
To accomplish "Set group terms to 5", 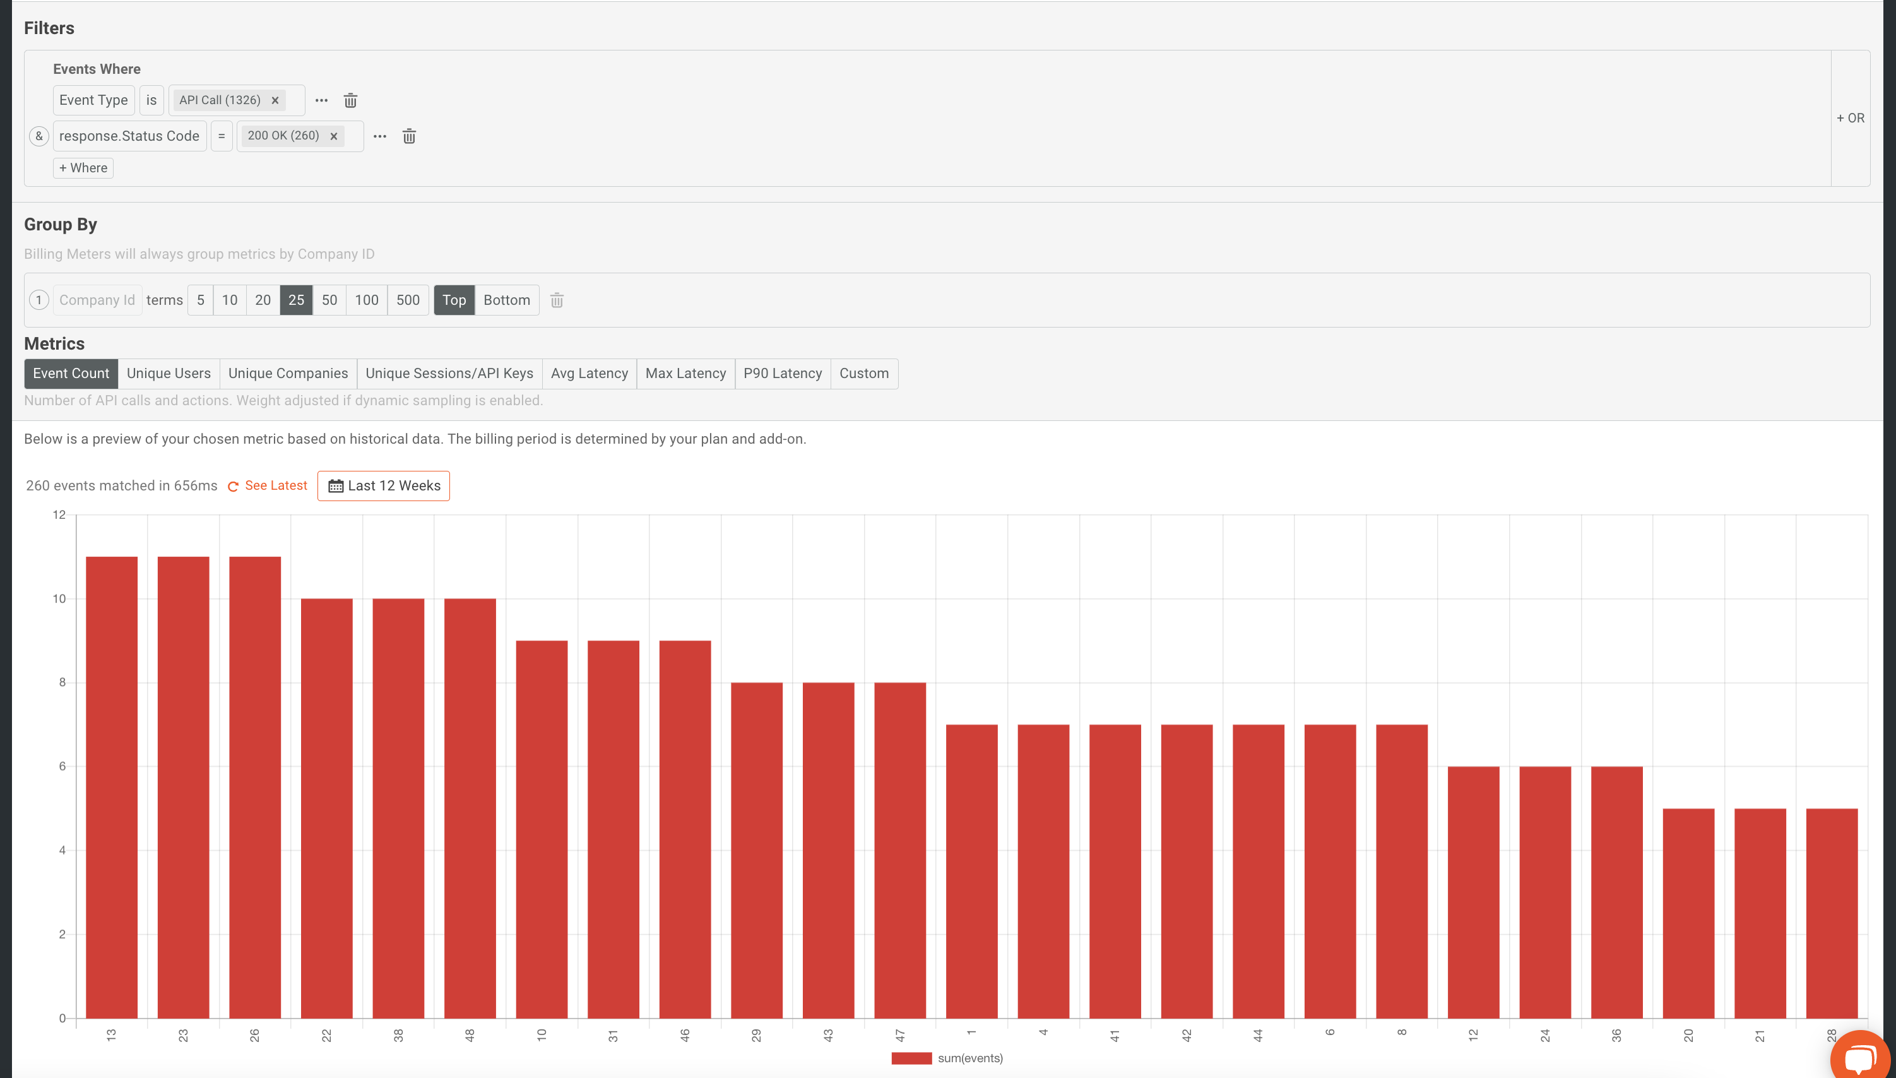I will click(x=201, y=300).
